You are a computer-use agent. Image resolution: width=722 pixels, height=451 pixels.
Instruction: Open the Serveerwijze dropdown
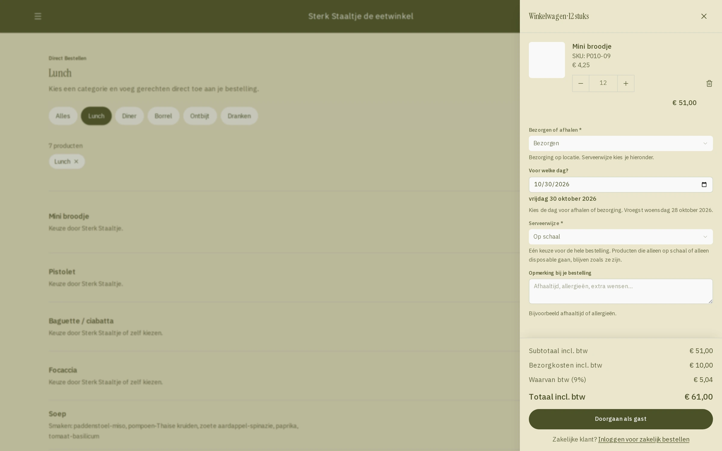coord(621,237)
